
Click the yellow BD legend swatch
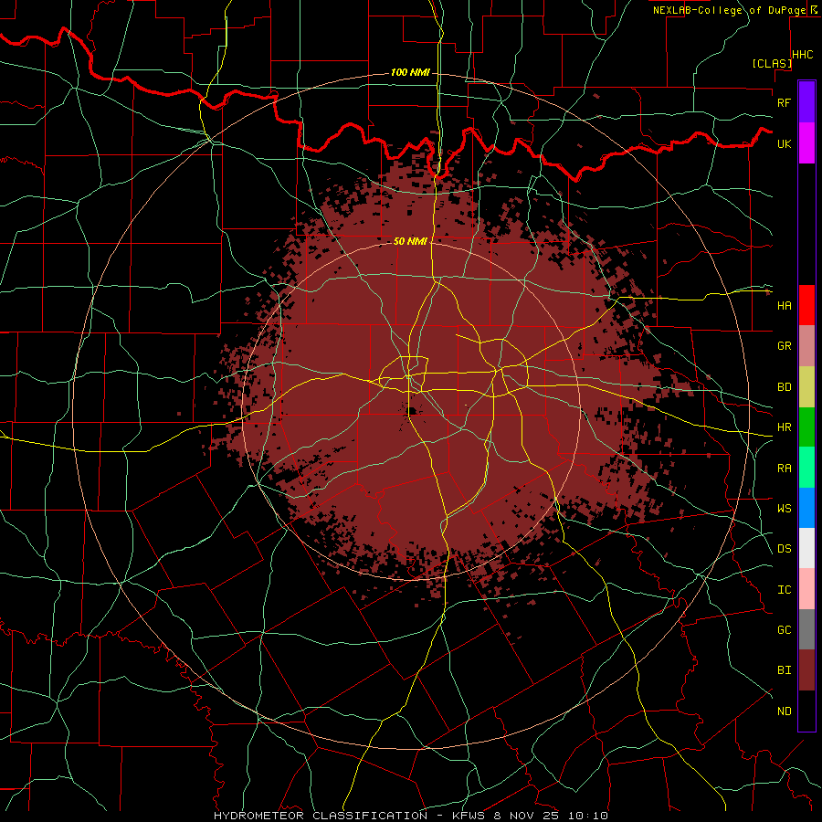tap(806, 387)
